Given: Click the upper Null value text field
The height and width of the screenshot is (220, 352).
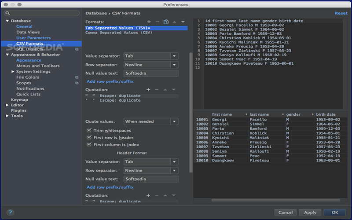Looking at the screenshot, I should pos(151,73).
